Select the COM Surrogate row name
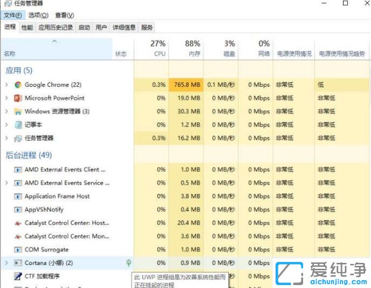Image resolution: width=371 pixels, height=288 pixels. click(x=47, y=250)
